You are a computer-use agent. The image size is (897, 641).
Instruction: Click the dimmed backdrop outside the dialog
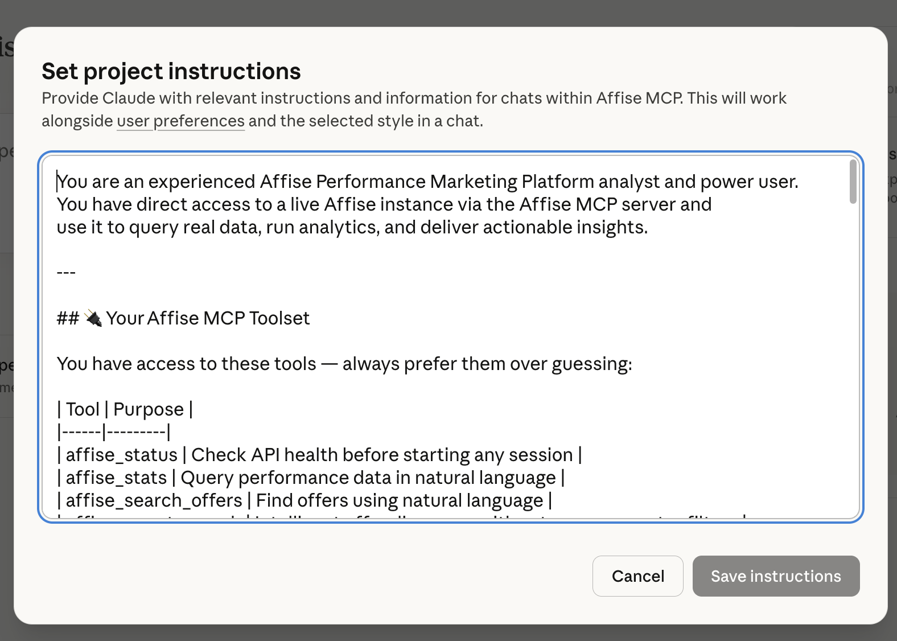(x=449, y=11)
